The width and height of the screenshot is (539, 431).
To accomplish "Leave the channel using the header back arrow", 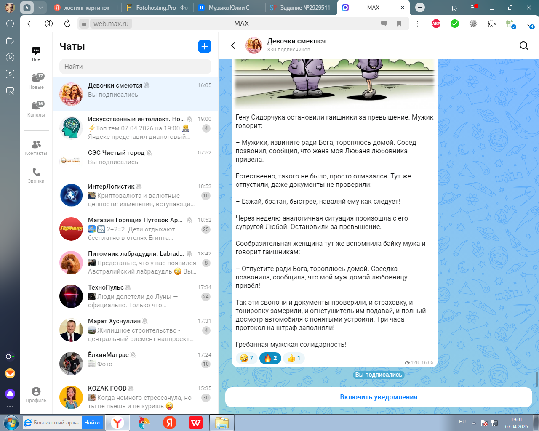I will pos(233,45).
